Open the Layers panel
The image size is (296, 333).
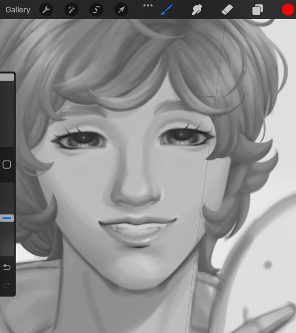click(x=257, y=10)
